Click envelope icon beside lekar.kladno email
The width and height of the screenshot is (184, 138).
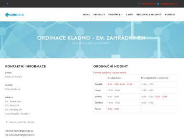pyautogui.click(x=7, y=131)
